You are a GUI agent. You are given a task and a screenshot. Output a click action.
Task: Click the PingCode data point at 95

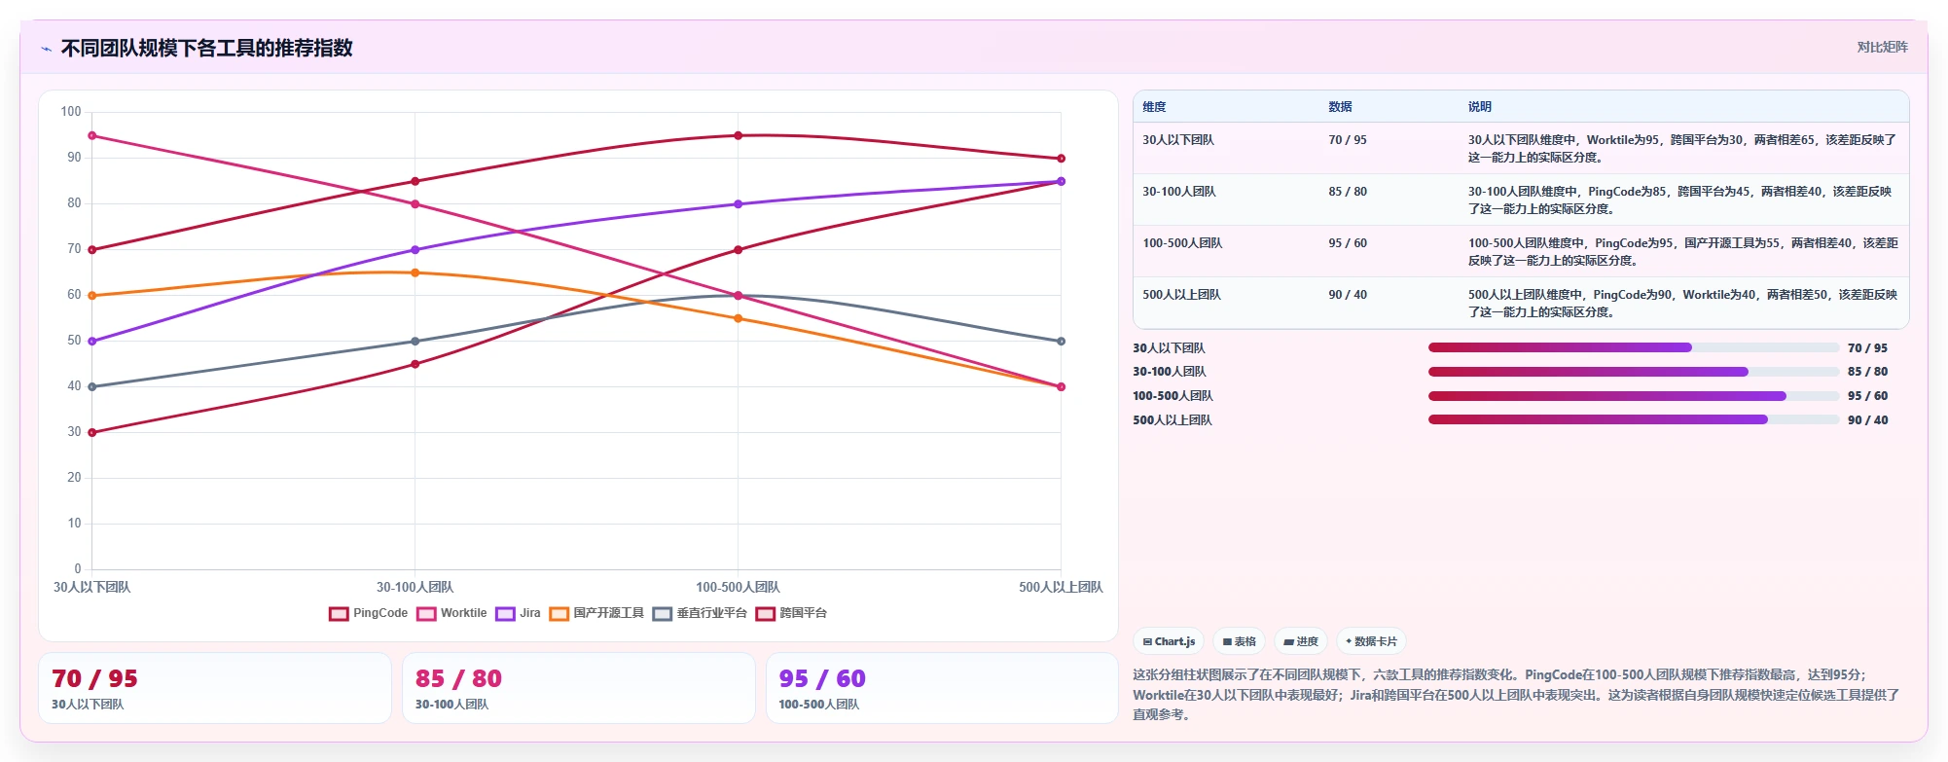(738, 135)
